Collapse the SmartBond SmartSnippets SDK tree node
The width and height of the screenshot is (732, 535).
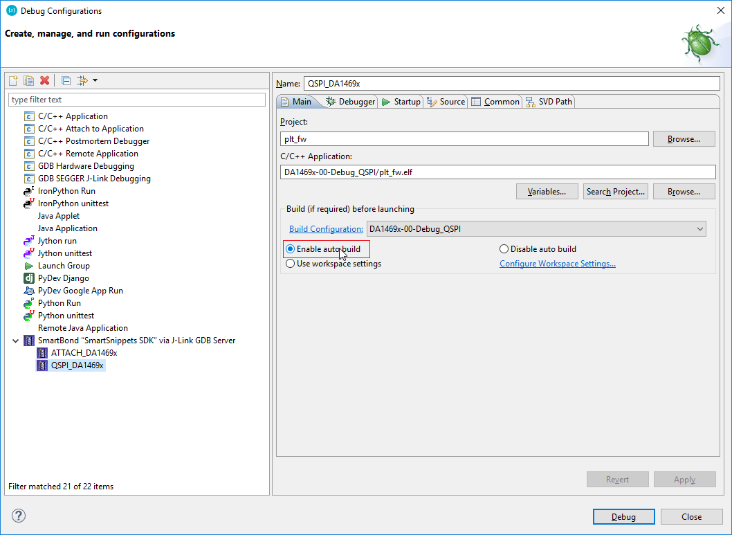click(16, 341)
